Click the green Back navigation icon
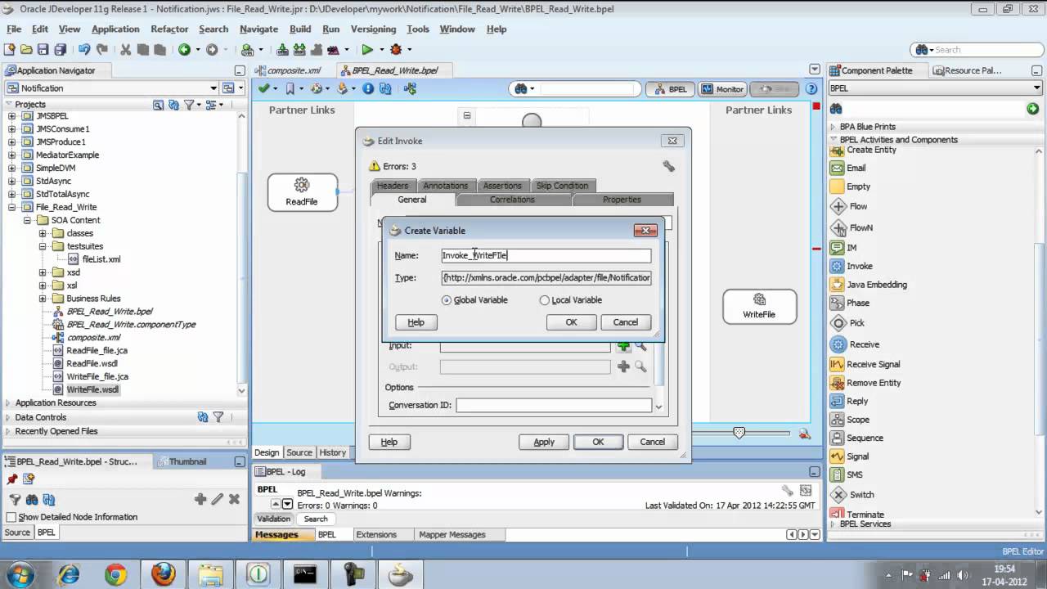 (185, 50)
